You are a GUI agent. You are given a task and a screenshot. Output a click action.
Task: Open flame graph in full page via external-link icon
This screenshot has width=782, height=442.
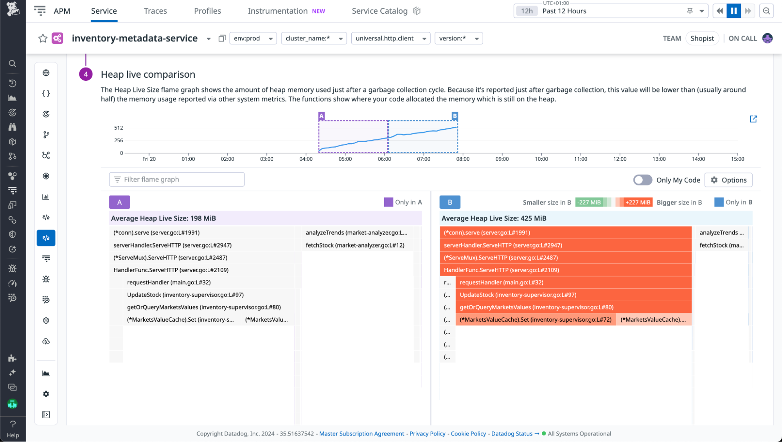753,119
